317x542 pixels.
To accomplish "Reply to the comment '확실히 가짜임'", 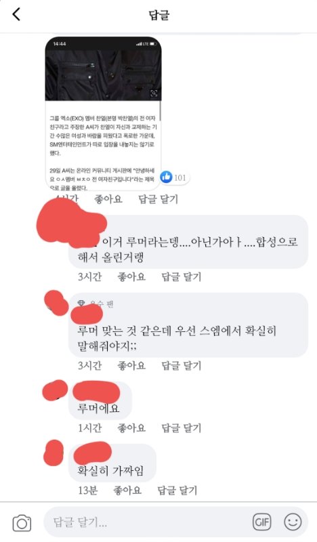I will point(177,490).
